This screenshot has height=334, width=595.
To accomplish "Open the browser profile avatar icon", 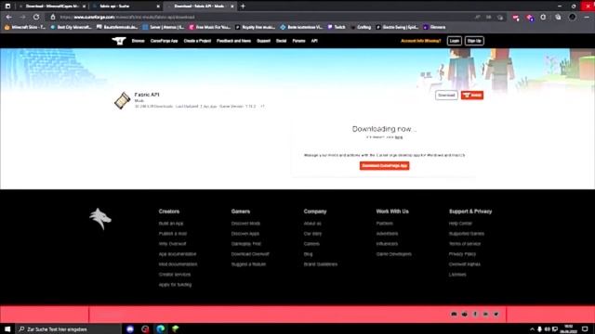I will pyautogui.click(x=573, y=17).
